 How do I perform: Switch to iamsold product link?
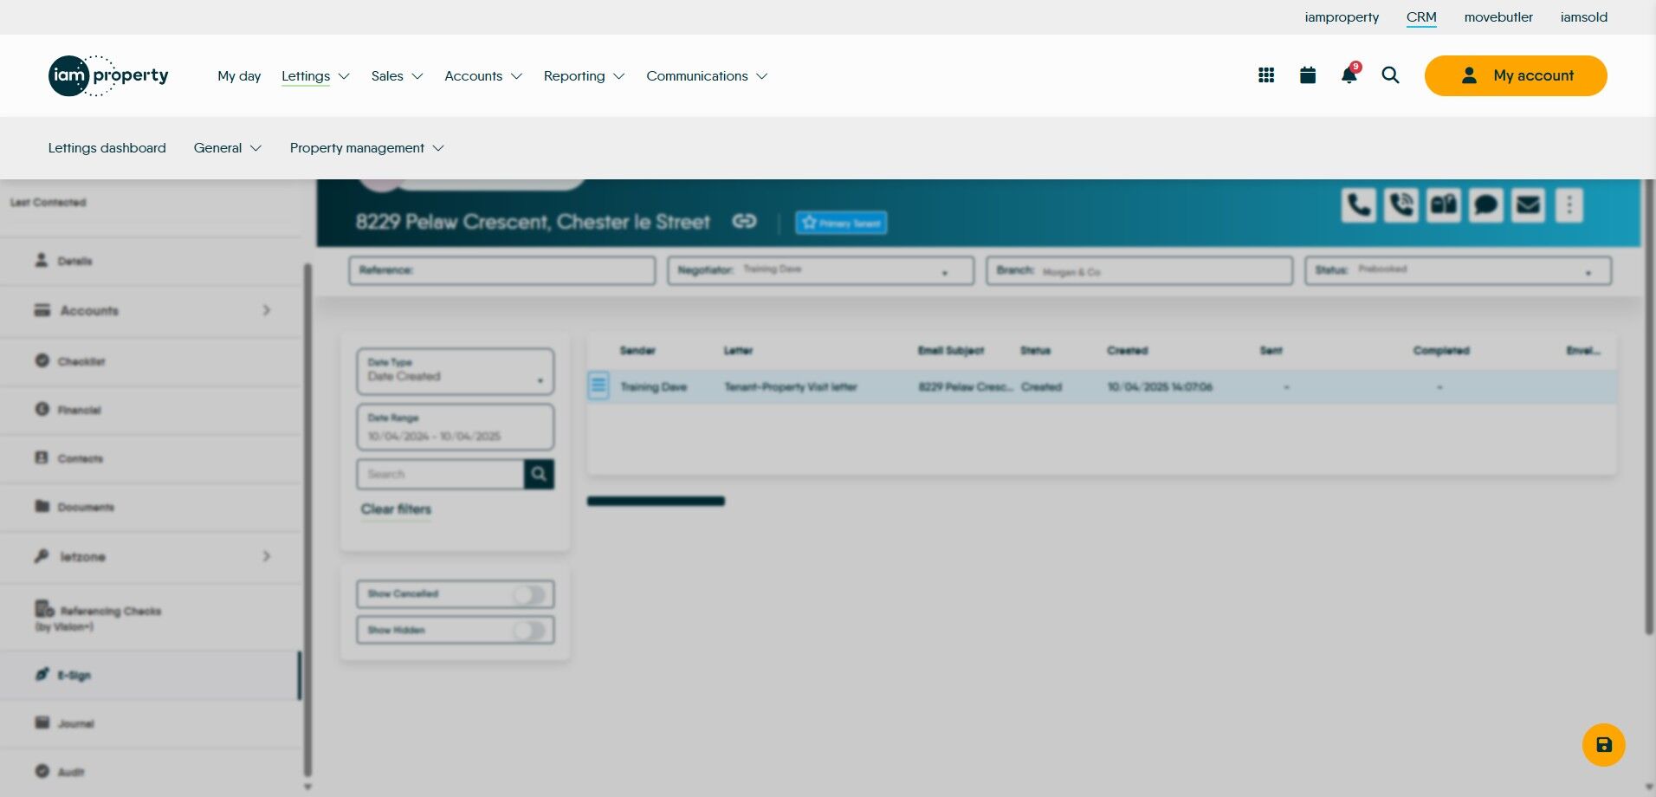point(1584,17)
